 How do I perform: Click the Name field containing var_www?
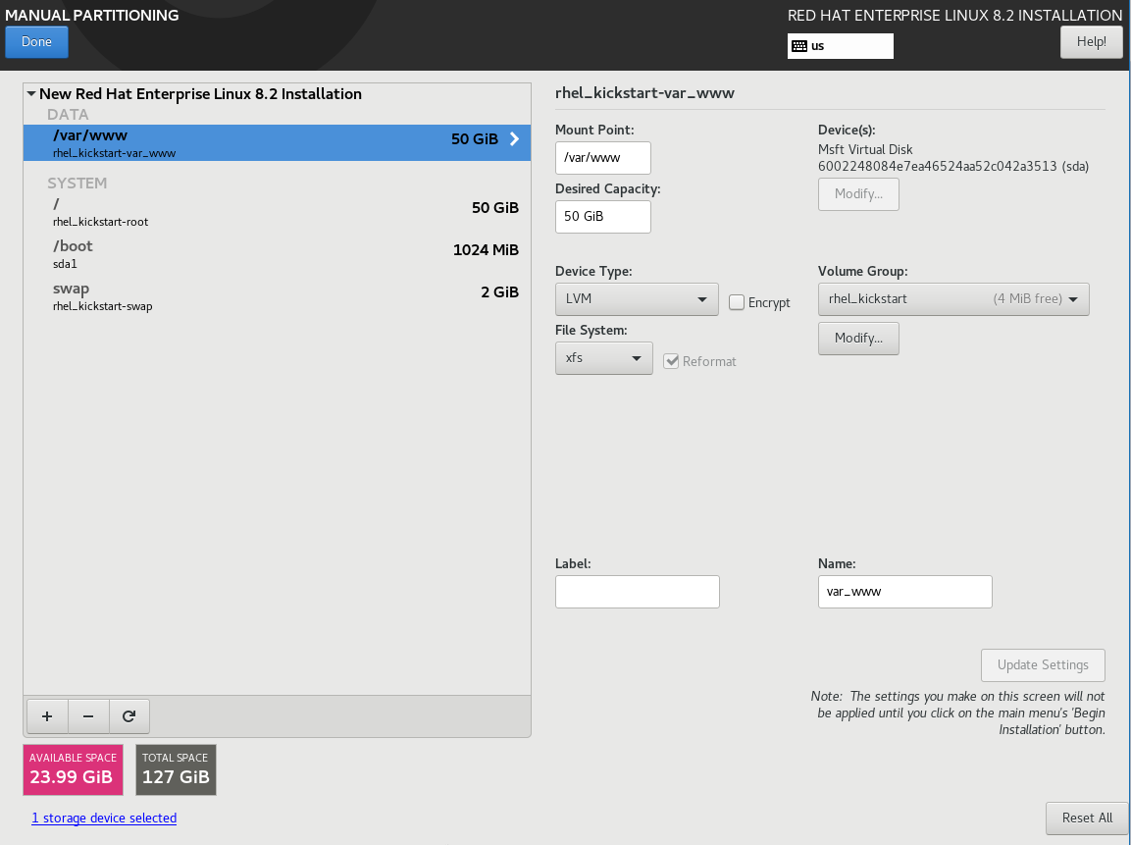pyautogui.click(x=905, y=592)
